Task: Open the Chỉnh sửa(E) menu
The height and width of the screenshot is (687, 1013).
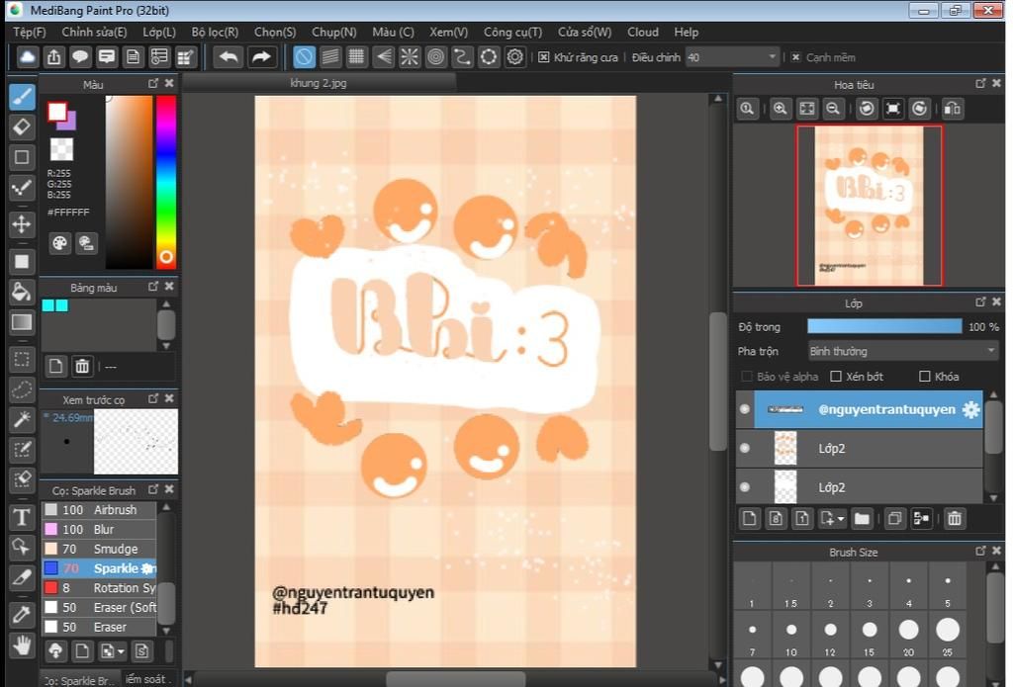Action: (94, 32)
